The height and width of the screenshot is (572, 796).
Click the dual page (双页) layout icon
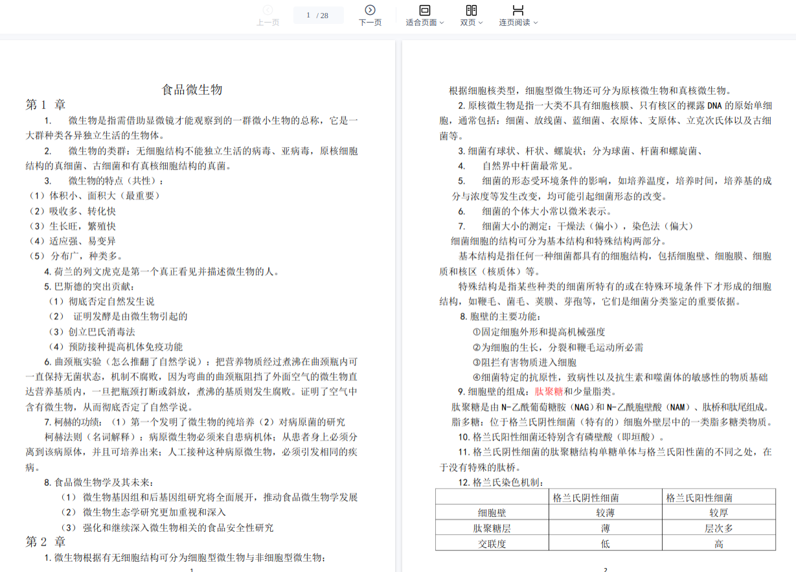click(472, 10)
